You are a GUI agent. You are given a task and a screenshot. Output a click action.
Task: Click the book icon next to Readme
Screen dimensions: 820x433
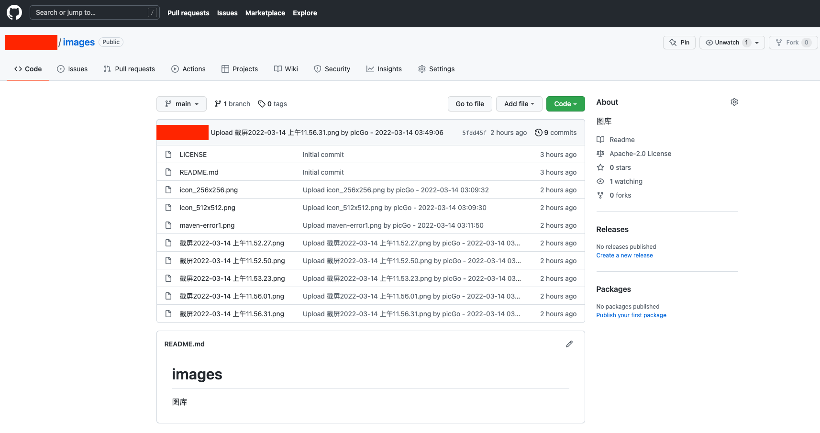point(600,140)
